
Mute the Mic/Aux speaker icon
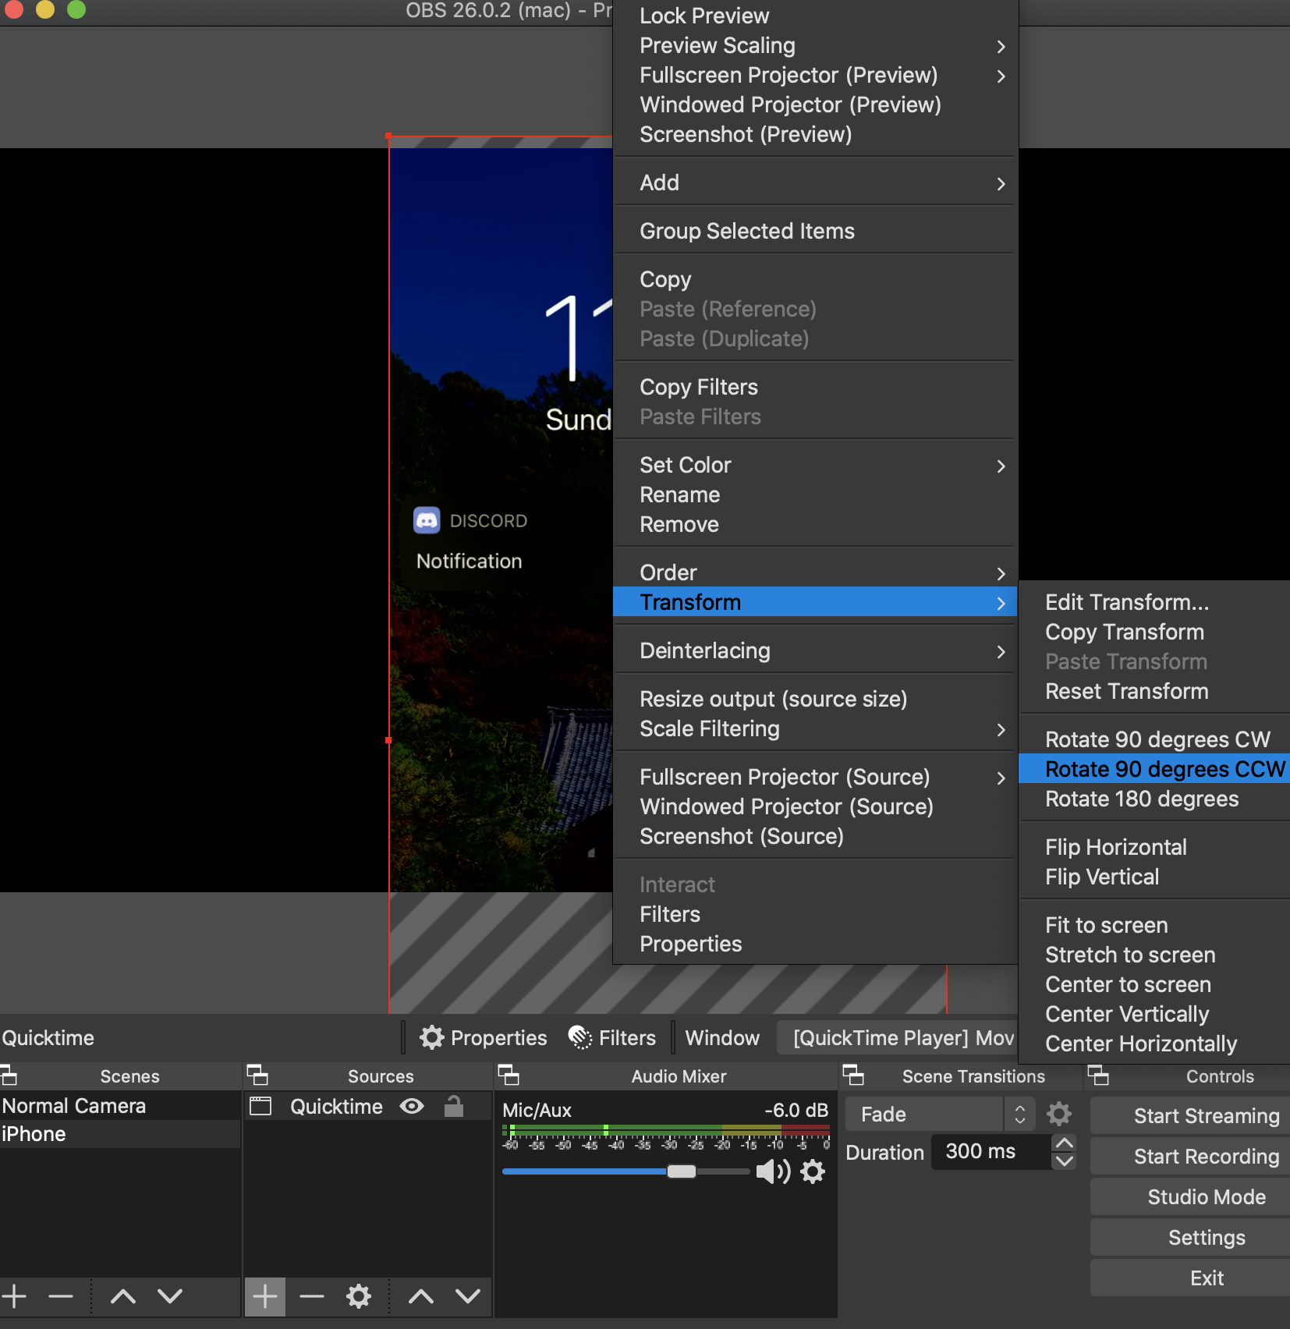coord(773,1171)
